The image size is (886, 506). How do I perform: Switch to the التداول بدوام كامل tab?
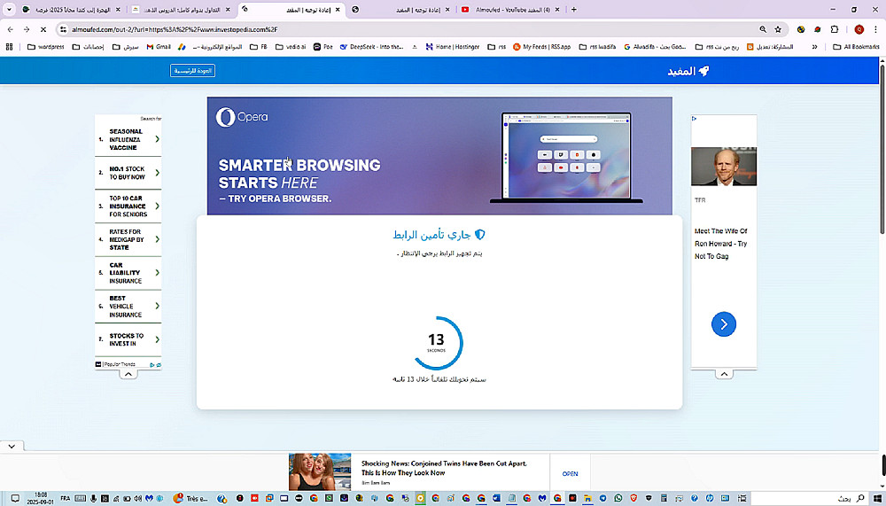click(182, 10)
